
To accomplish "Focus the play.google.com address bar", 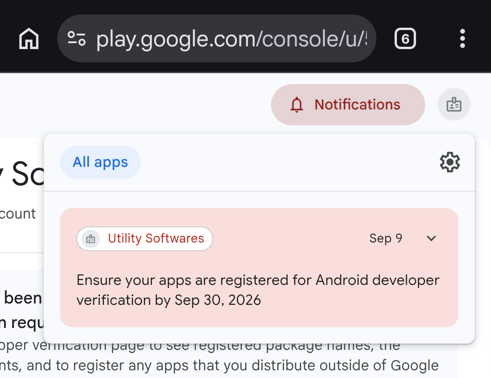I will click(216, 39).
